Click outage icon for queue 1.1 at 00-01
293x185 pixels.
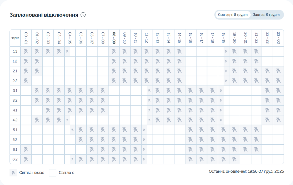(x=26, y=52)
